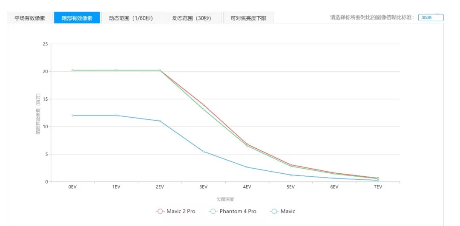The width and height of the screenshot is (460, 226).
Task: Click the blue Mavic data point at 0EV
Action: coord(72,115)
